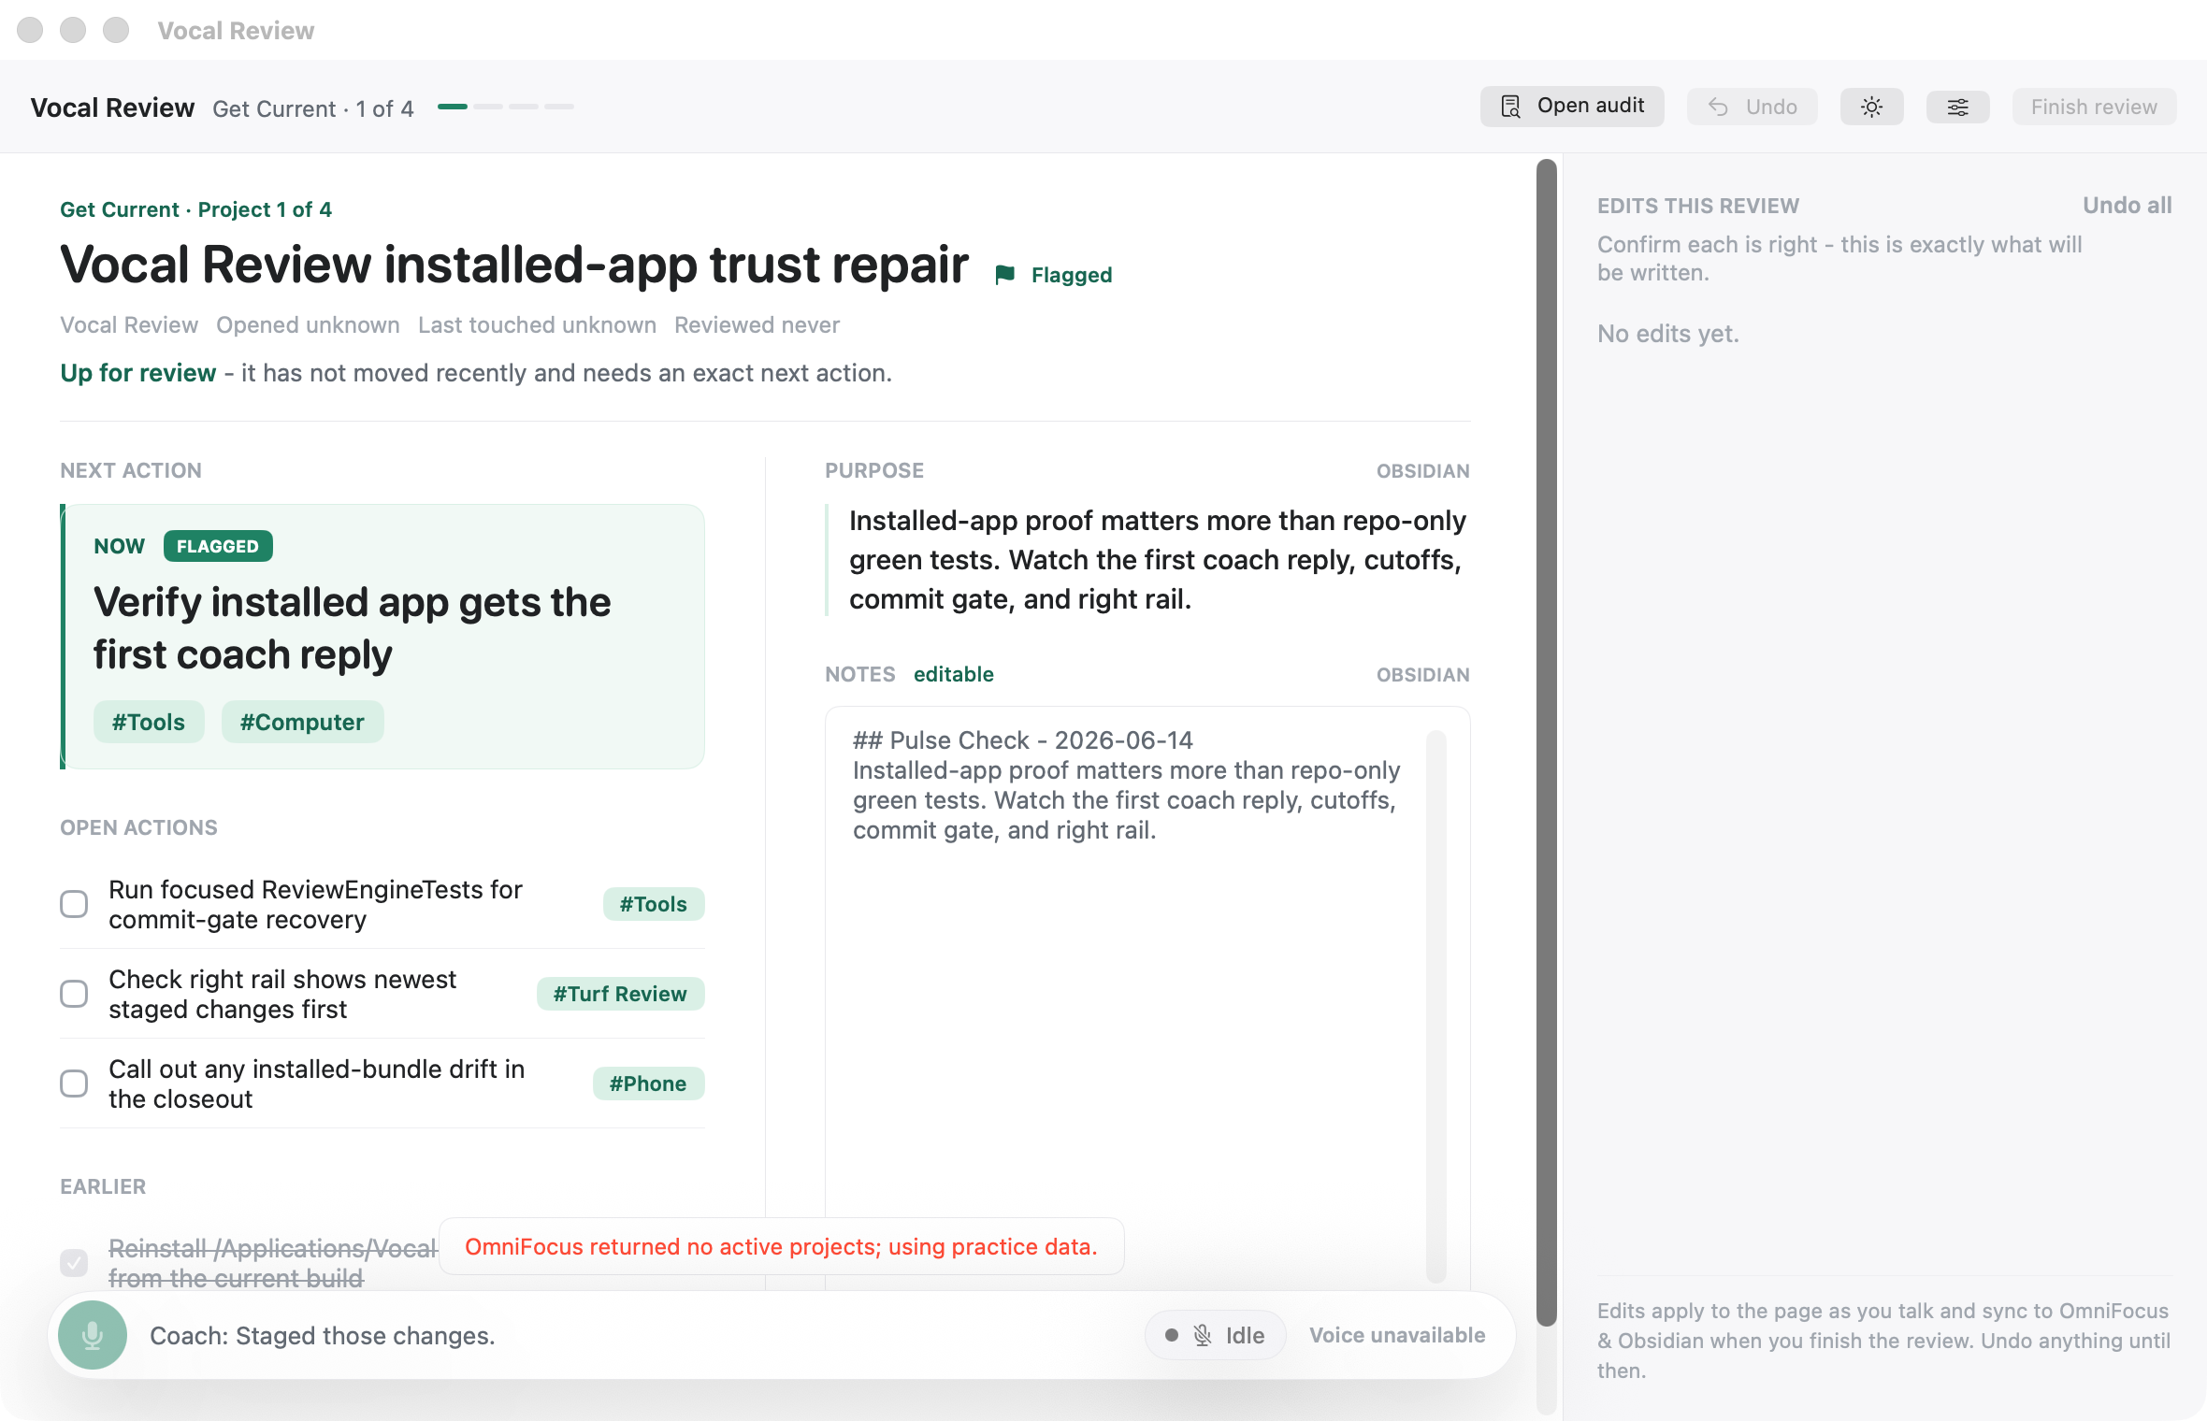Click the main page vertical scrollbar
Screen dimensions: 2207x1421
pos(1547,743)
